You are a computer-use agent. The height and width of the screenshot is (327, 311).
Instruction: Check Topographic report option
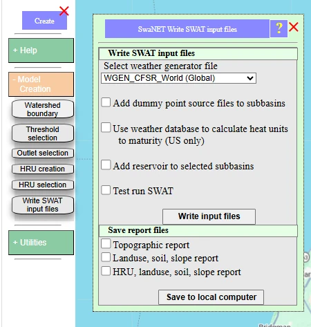click(x=106, y=243)
